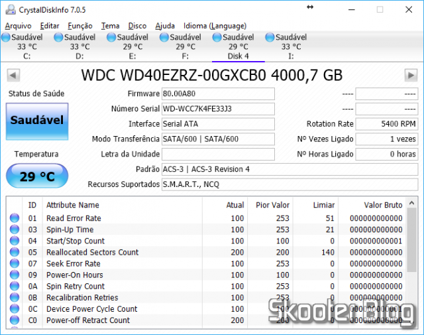Image resolution: width=424 pixels, height=335 pixels.
Task: Select the Spin-Up Time attribute name
Action: (x=70, y=230)
